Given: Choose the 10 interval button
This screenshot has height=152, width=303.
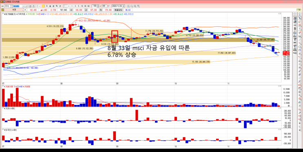Looking at the screenshot, I should click(x=82, y=6).
